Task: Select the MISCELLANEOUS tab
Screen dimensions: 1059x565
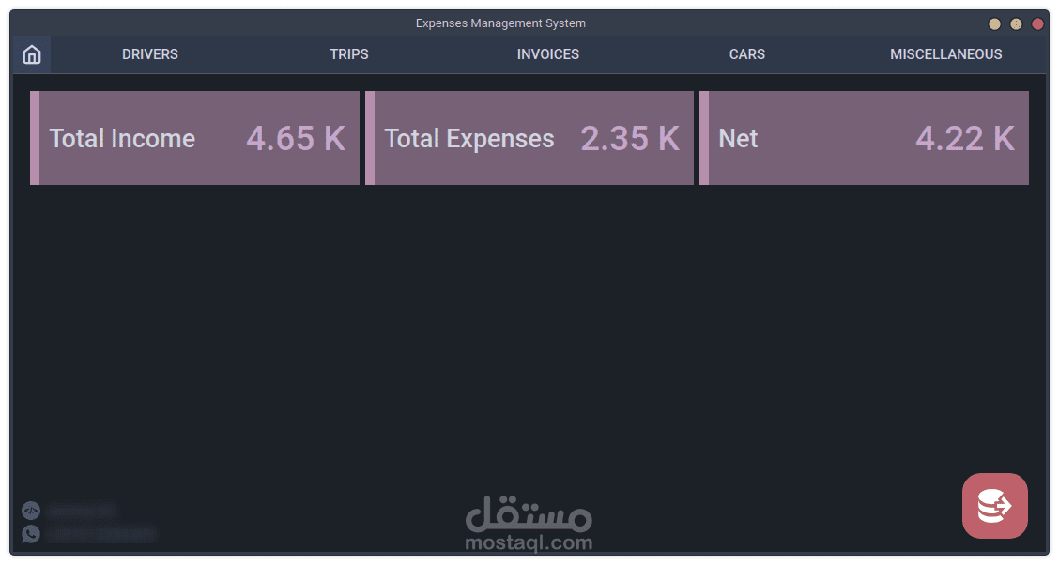Action: pyautogui.click(x=946, y=53)
